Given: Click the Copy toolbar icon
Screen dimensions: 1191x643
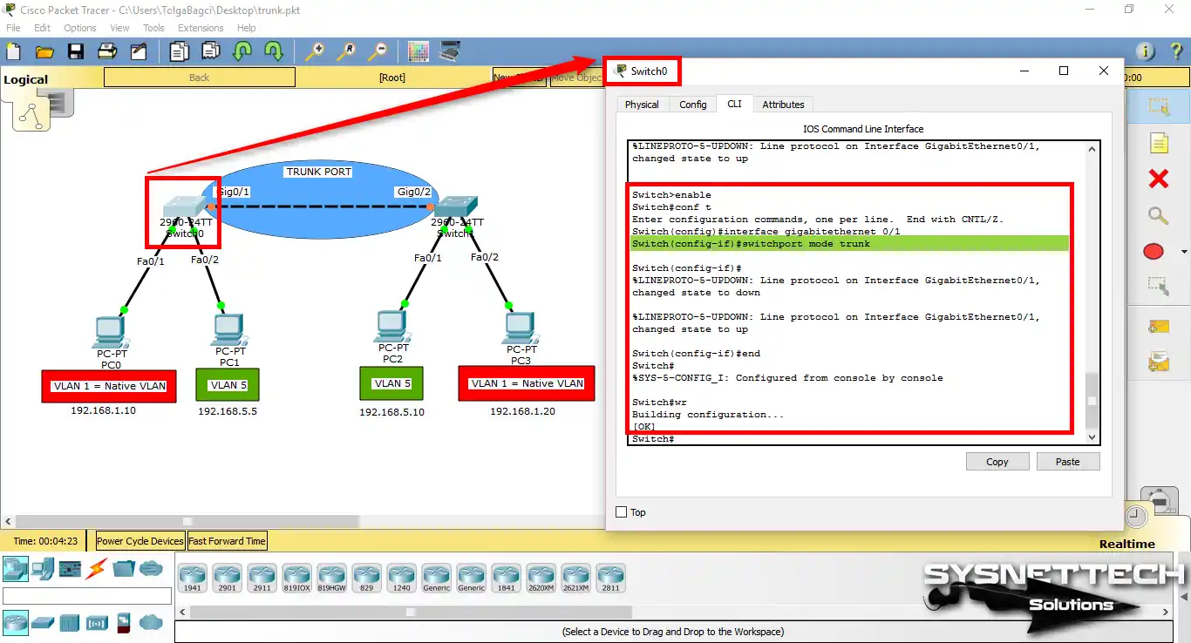Looking at the screenshot, I should [x=180, y=51].
